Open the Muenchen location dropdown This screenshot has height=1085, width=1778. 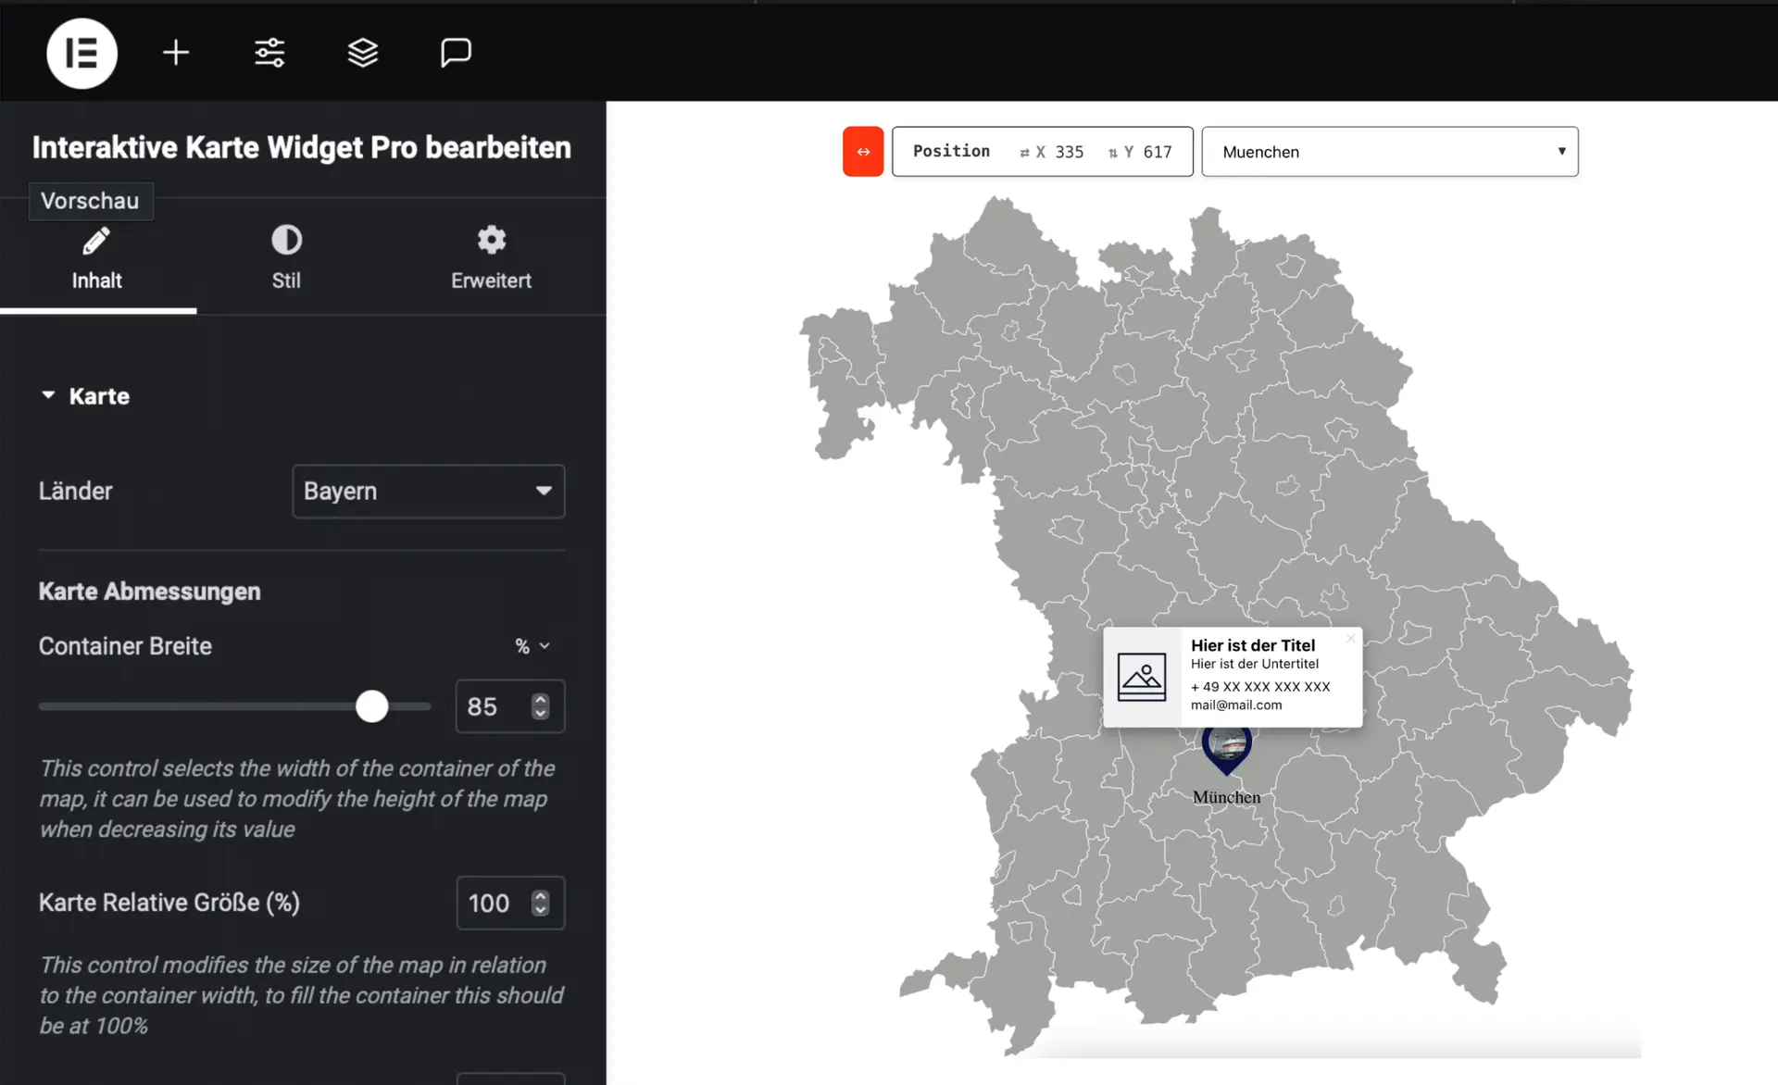pyautogui.click(x=1390, y=152)
